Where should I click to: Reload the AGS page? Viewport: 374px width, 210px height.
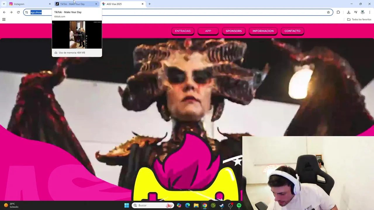pyautogui.click(x=18, y=12)
